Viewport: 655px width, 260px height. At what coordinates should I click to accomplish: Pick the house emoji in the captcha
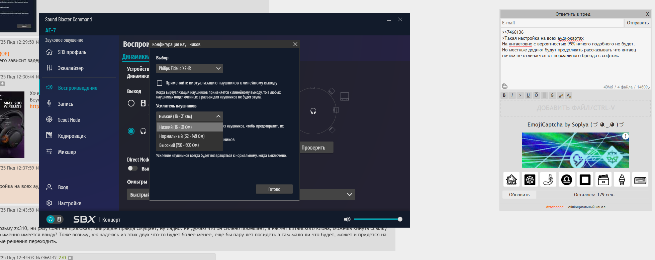click(x=511, y=180)
